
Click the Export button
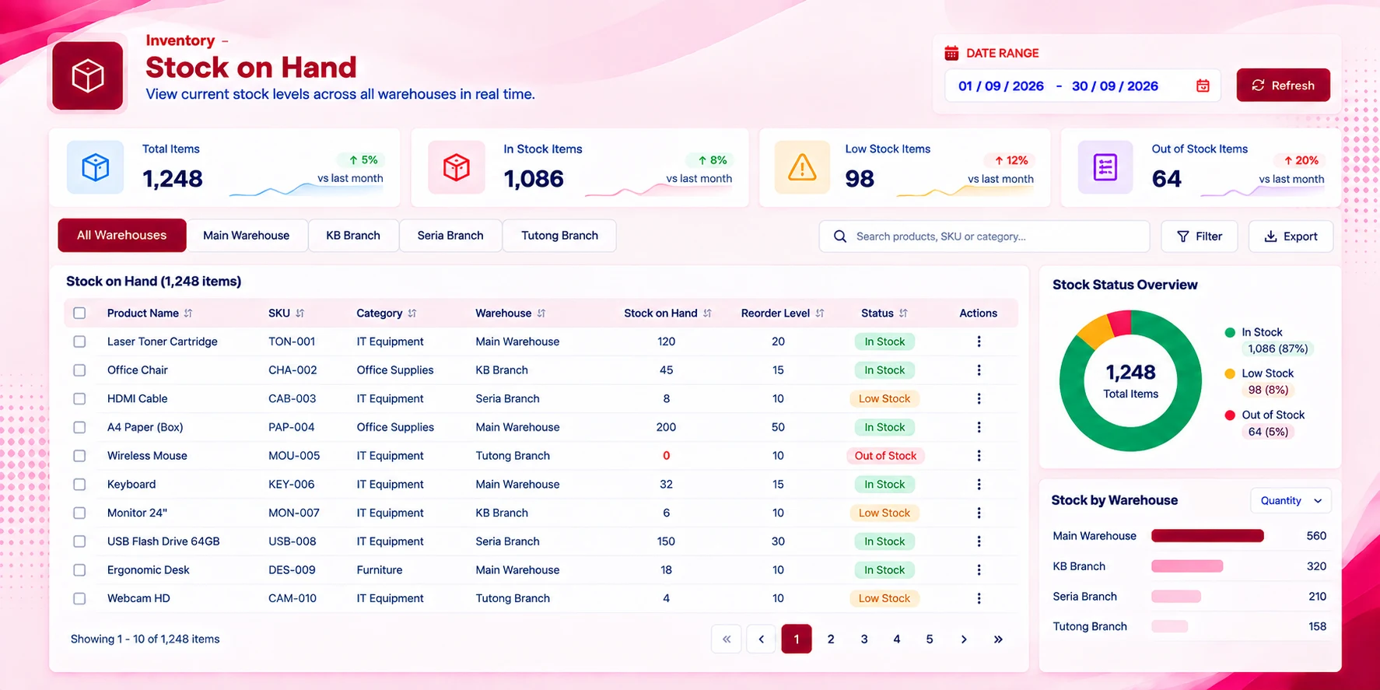1291,236
